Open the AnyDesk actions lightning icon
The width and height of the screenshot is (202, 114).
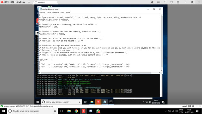[x=165, y=2]
